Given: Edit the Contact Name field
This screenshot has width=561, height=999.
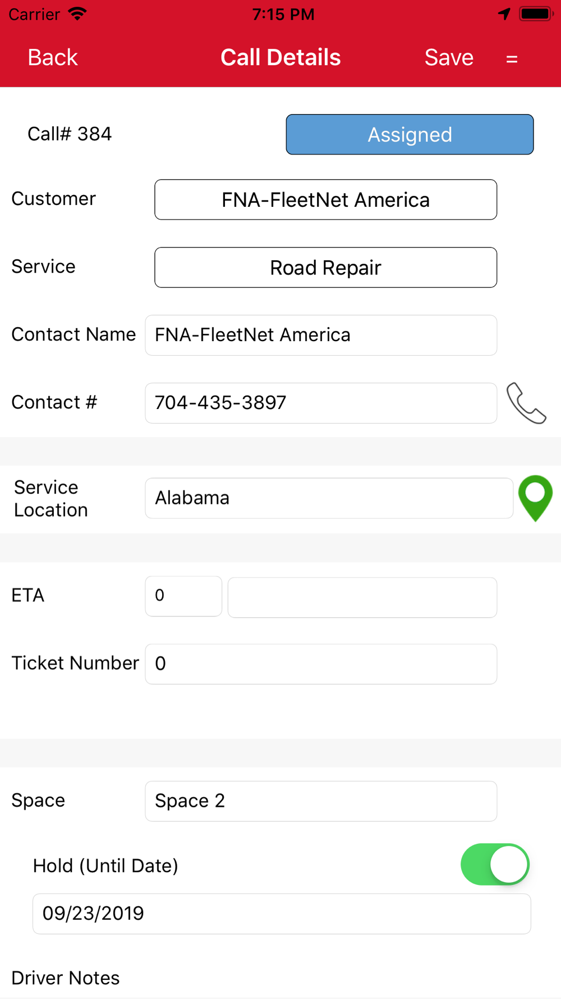Looking at the screenshot, I should click(x=321, y=335).
